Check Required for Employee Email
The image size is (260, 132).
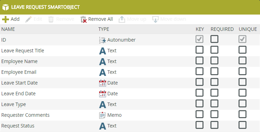point(214,71)
